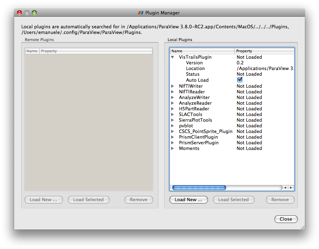The width and height of the screenshot is (319, 249).
Task: Select the AnalyzeReader plugin row
Action: pos(195,103)
